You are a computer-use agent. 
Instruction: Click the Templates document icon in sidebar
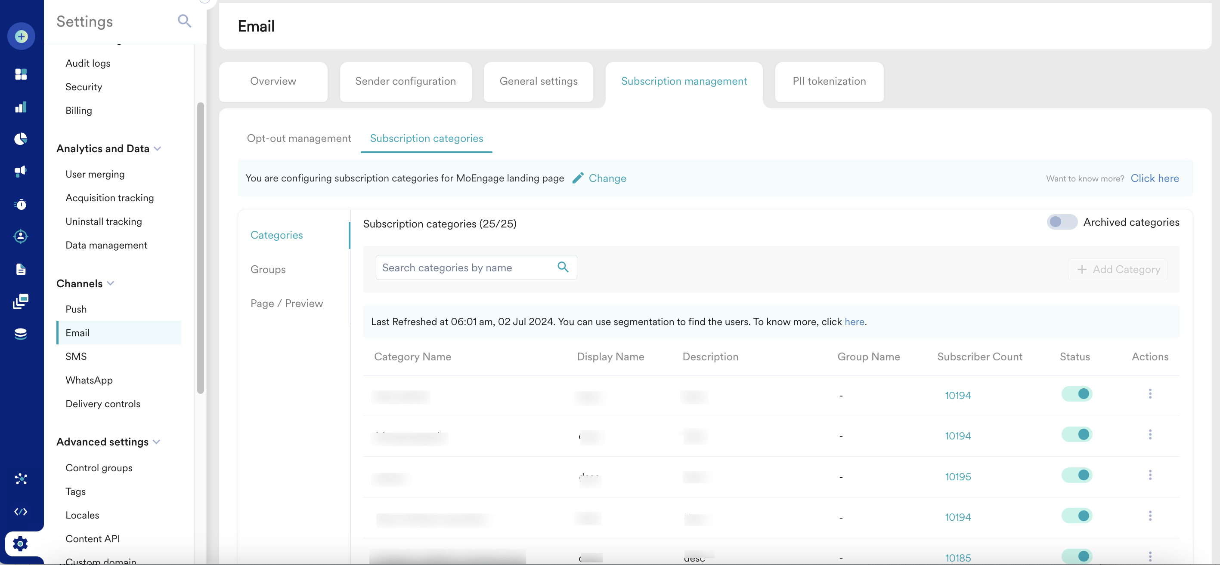click(21, 269)
